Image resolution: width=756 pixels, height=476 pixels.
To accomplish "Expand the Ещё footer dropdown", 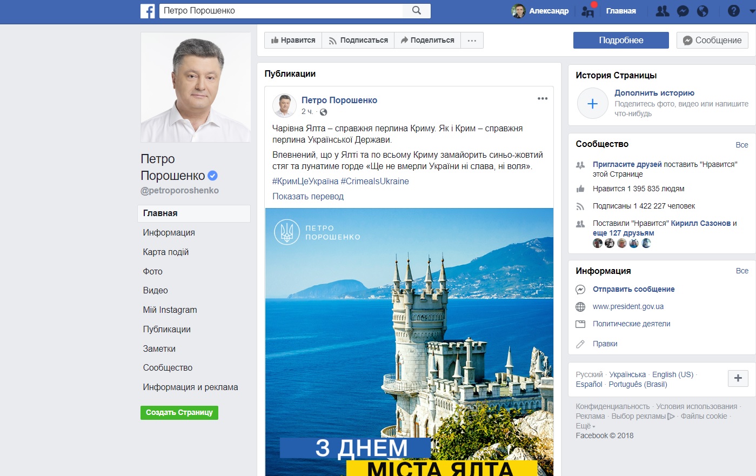I will 585,426.
